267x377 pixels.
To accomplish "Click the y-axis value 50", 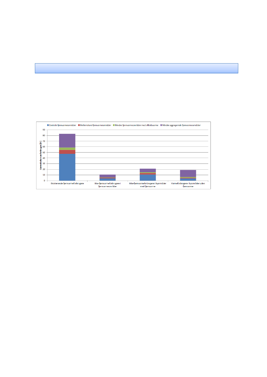I will pos(44,153).
